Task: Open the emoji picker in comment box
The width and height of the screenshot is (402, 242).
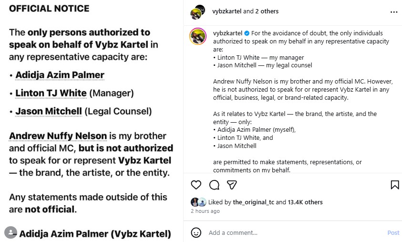Action: [196, 232]
